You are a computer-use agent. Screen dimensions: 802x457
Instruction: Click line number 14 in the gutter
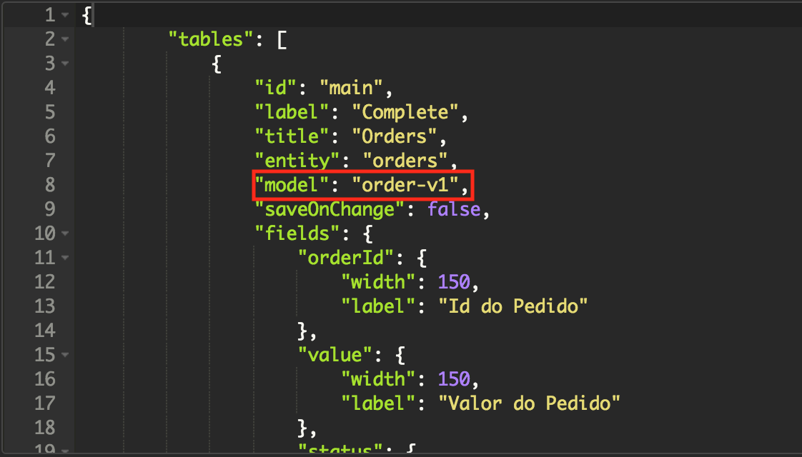tap(45, 330)
